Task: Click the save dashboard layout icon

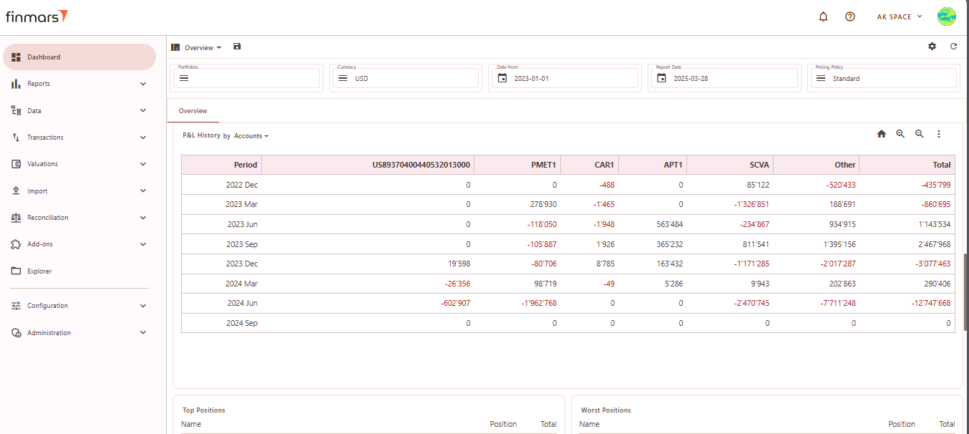Action: tap(238, 47)
